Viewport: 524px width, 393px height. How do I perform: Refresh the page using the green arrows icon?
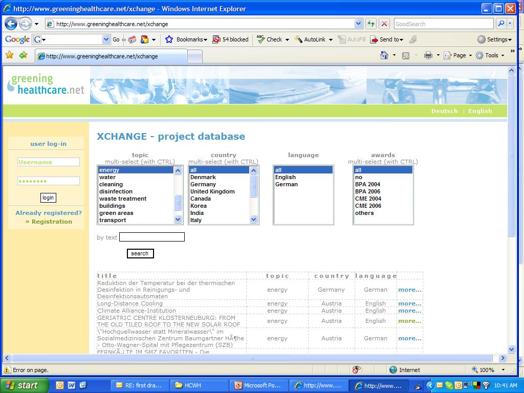(x=371, y=24)
